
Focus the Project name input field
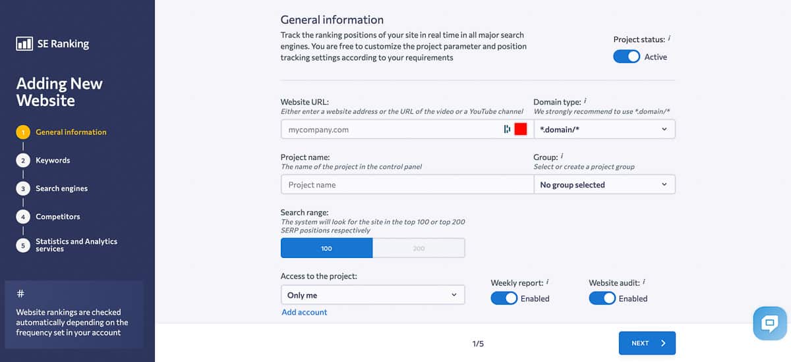point(407,185)
